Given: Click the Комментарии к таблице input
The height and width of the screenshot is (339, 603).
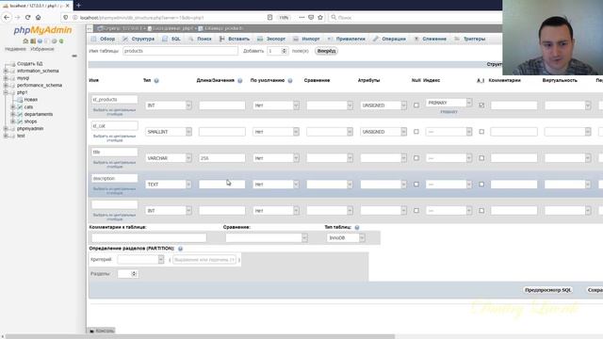Looking at the screenshot, I should 149,238.
